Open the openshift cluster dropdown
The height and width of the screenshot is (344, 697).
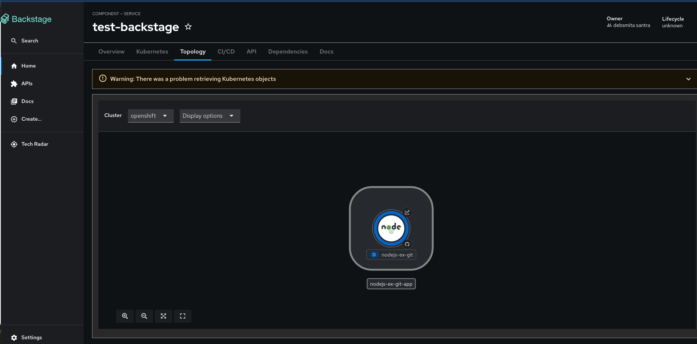click(x=150, y=116)
